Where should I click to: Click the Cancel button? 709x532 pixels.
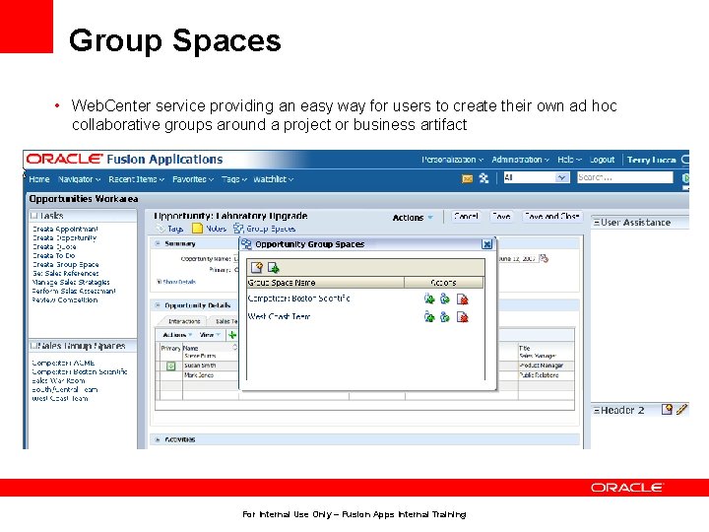coord(466,217)
